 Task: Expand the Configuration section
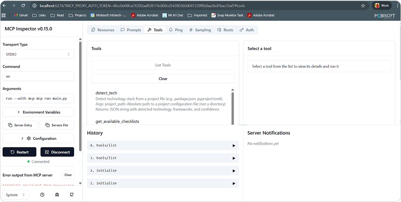click(38, 138)
